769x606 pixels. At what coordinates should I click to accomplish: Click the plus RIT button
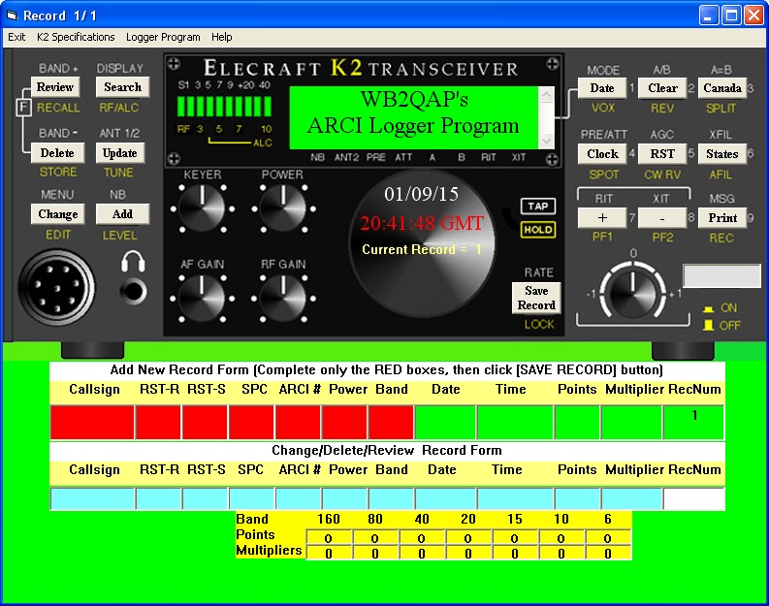(602, 218)
